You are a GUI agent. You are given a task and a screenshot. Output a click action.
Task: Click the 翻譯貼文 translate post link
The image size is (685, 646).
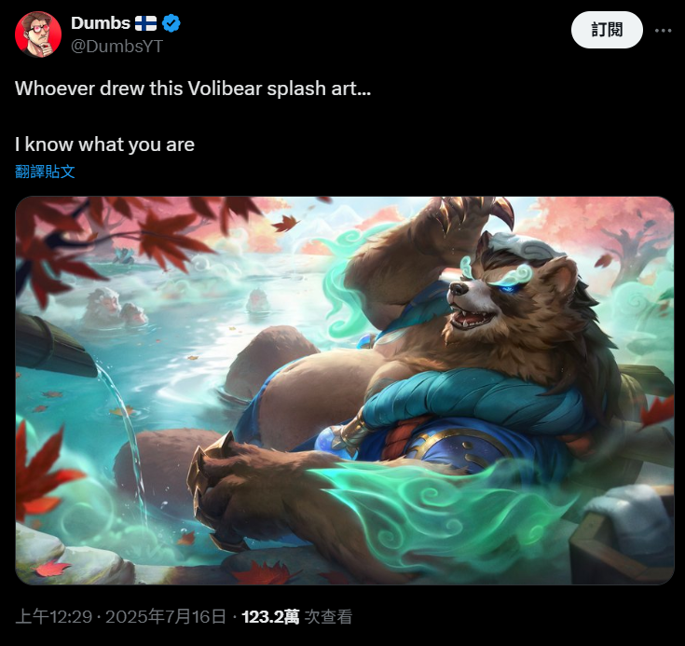45,172
